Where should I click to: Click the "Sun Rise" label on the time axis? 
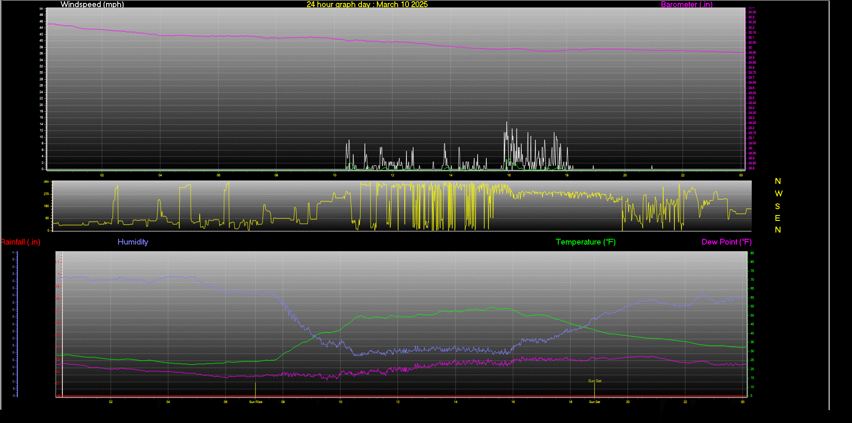pyautogui.click(x=256, y=402)
